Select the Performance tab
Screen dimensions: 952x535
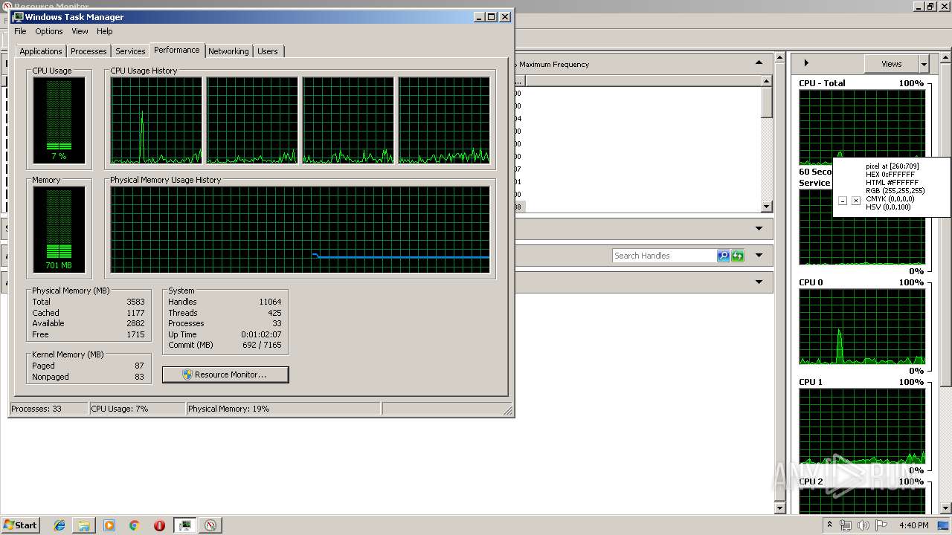[177, 50]
